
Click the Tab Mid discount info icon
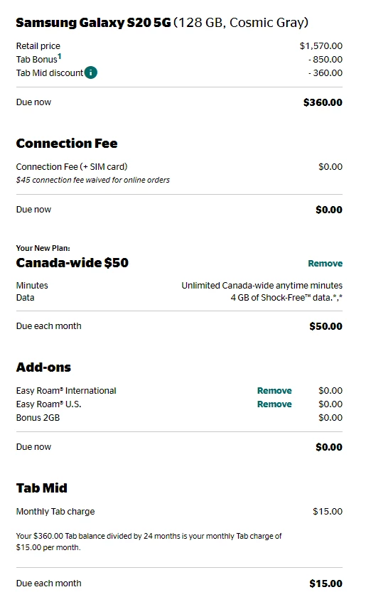(91, 72)
